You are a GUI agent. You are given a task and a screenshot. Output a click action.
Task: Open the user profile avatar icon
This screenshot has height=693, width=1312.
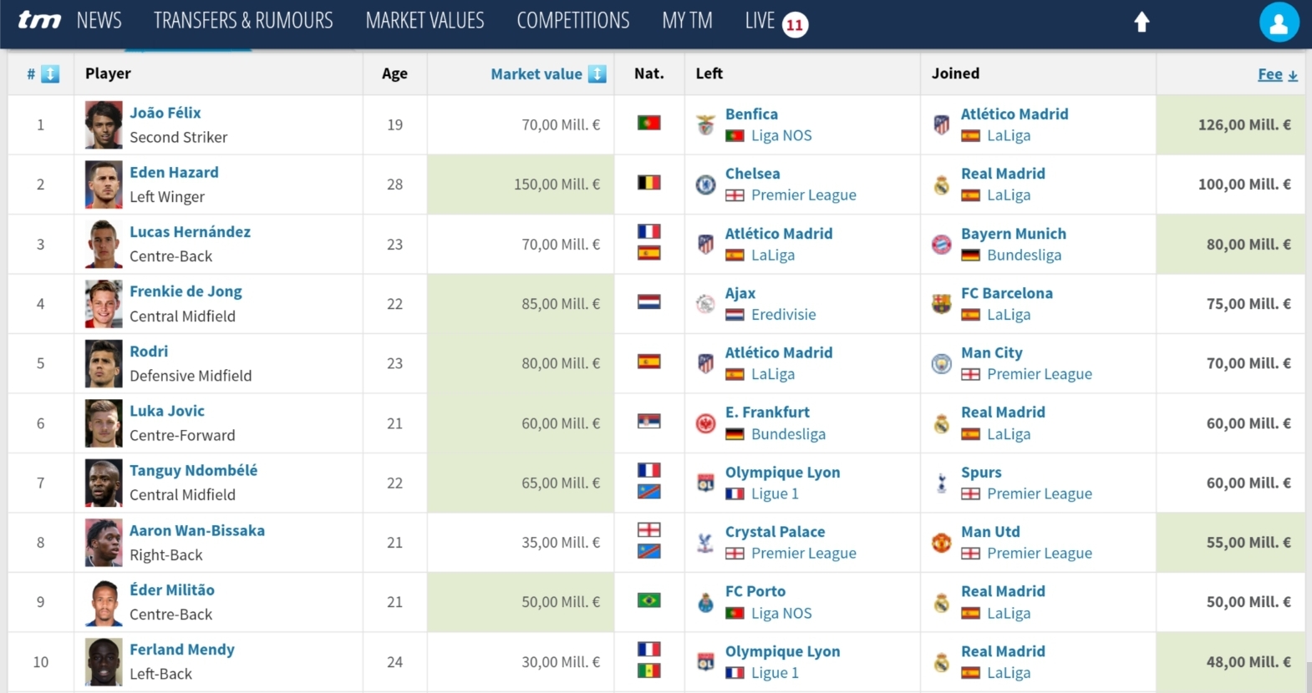(x=1279, y=22)
